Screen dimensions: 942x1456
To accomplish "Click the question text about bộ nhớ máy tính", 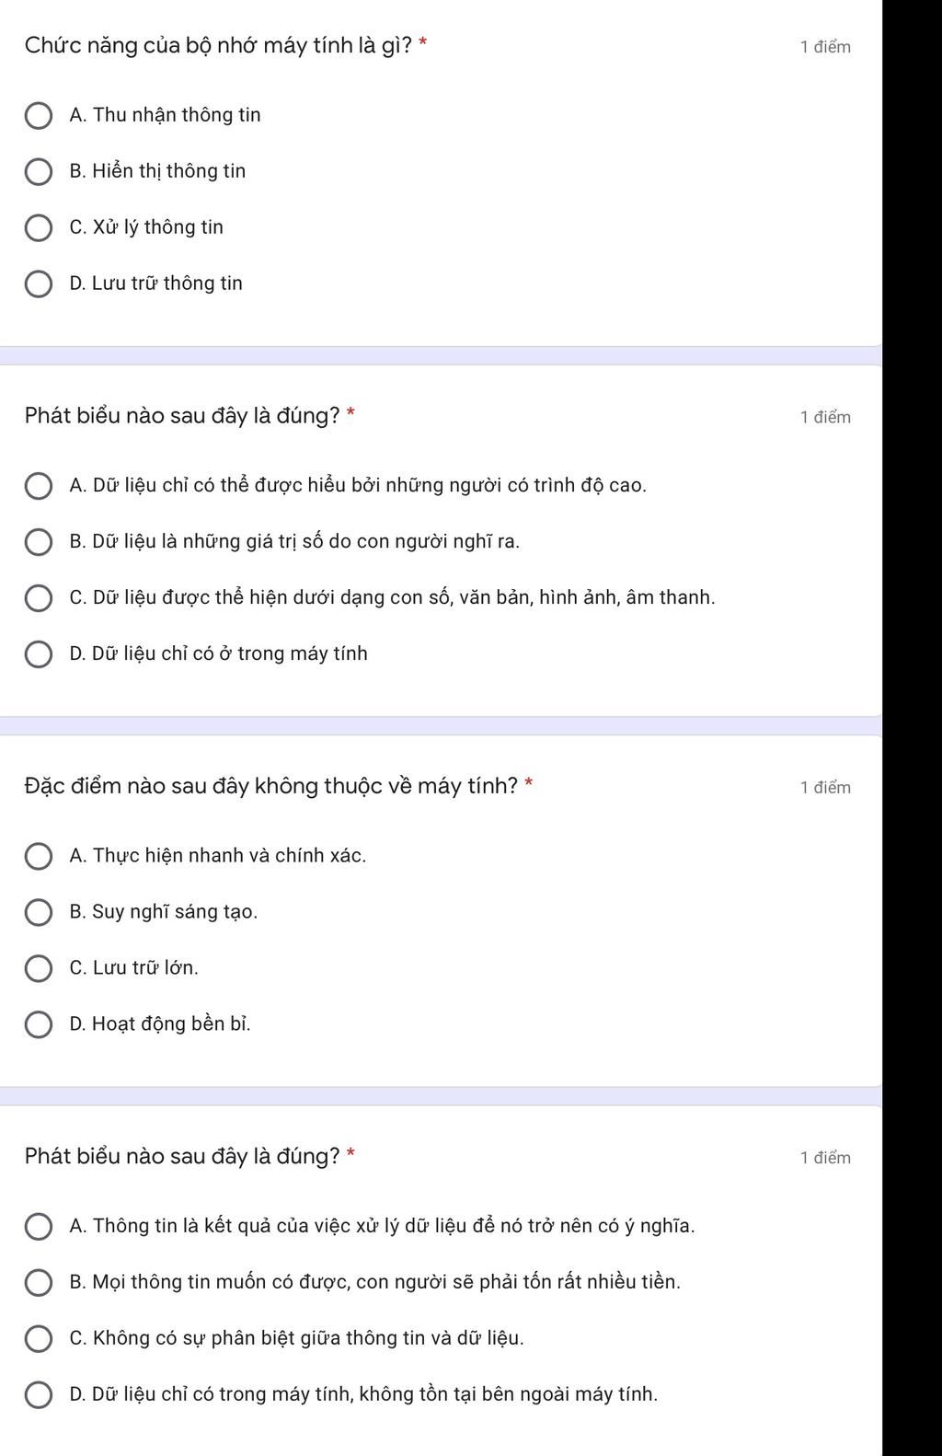I will [218, 46].
